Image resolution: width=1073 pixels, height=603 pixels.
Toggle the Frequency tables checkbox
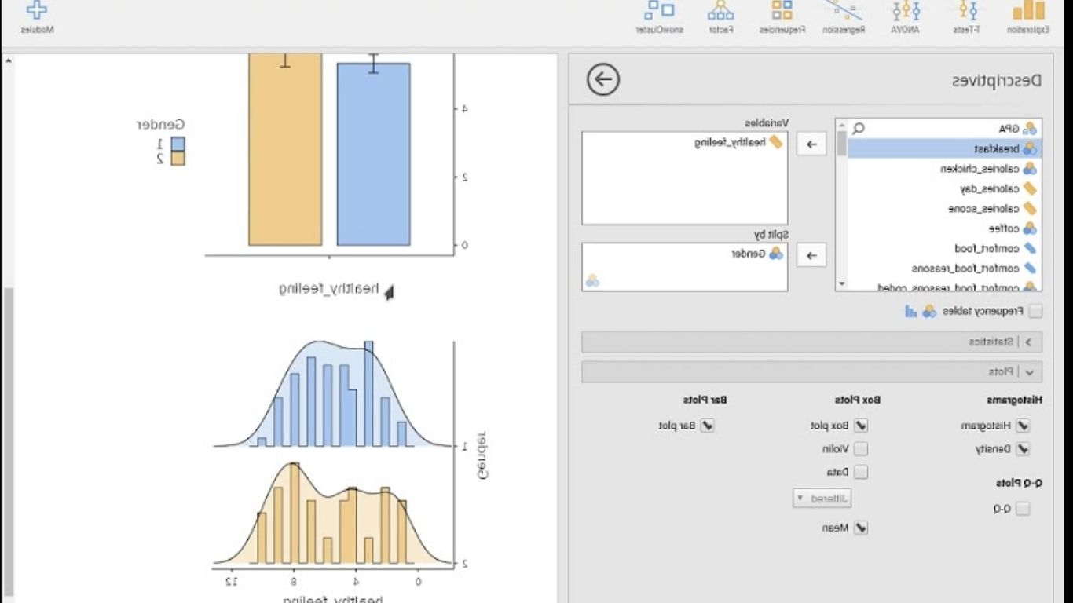point(1035,312)
